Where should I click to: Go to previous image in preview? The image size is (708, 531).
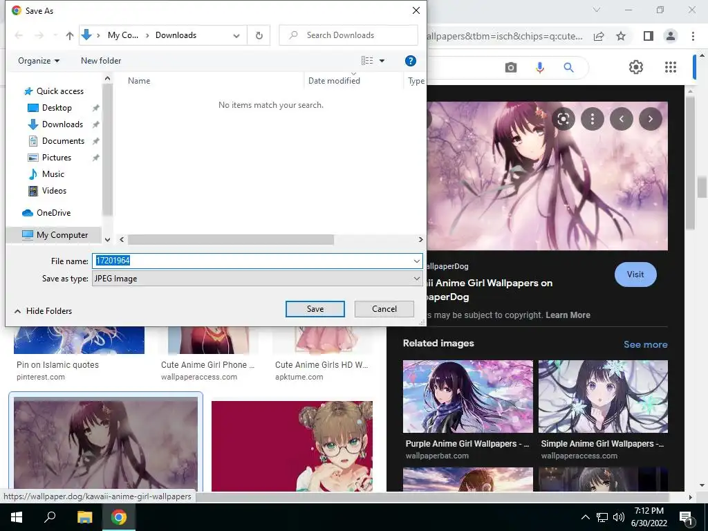click(622, 119)
